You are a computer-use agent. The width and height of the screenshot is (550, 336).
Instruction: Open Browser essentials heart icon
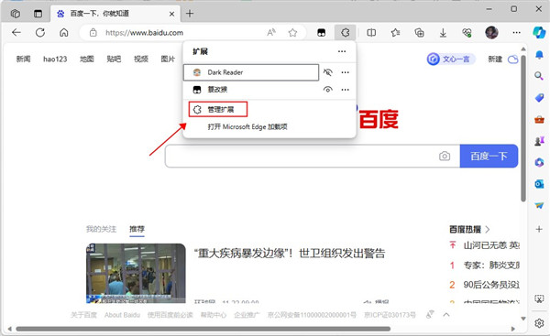click(x=467, y=33)
